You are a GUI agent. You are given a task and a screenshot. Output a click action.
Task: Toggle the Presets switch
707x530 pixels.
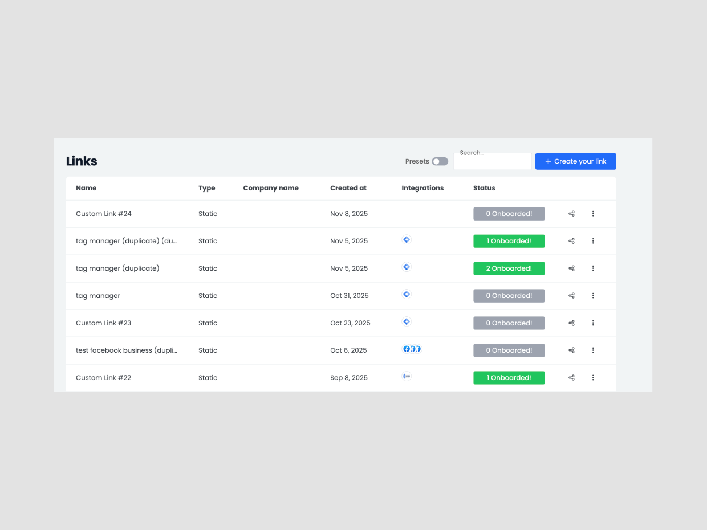coord(440,161)
